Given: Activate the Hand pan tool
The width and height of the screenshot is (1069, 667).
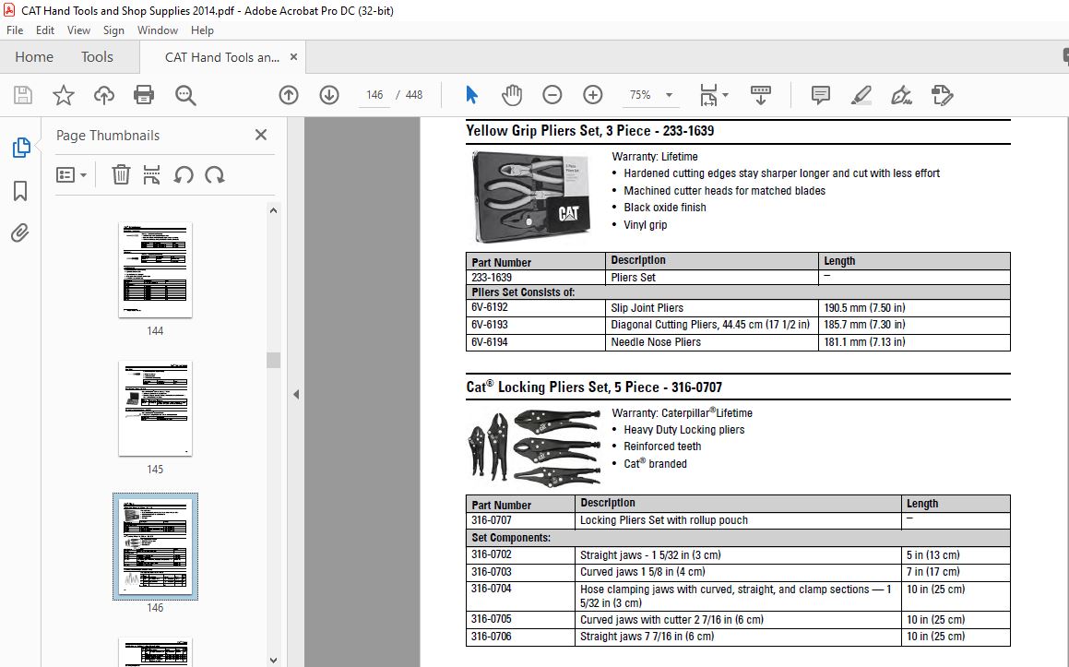Looking at the screenshot, I should point(511,95).
